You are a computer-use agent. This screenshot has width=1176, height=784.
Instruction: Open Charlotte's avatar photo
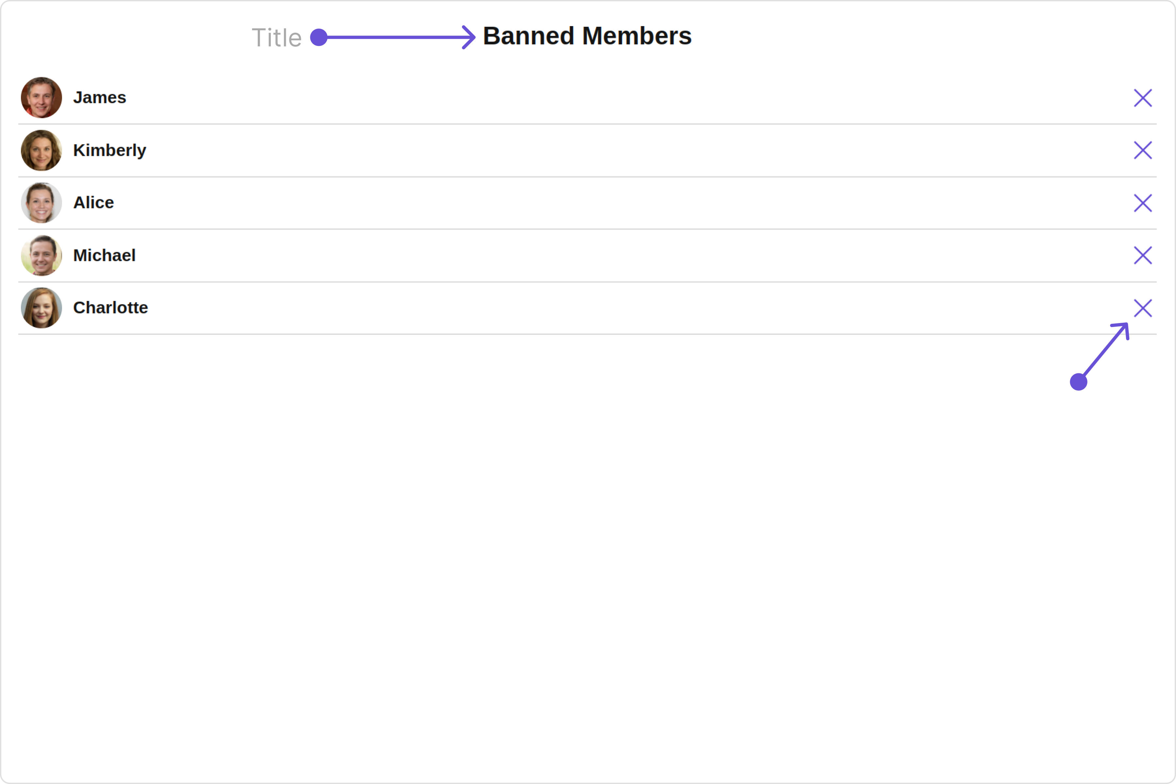(x=41, y=307)
